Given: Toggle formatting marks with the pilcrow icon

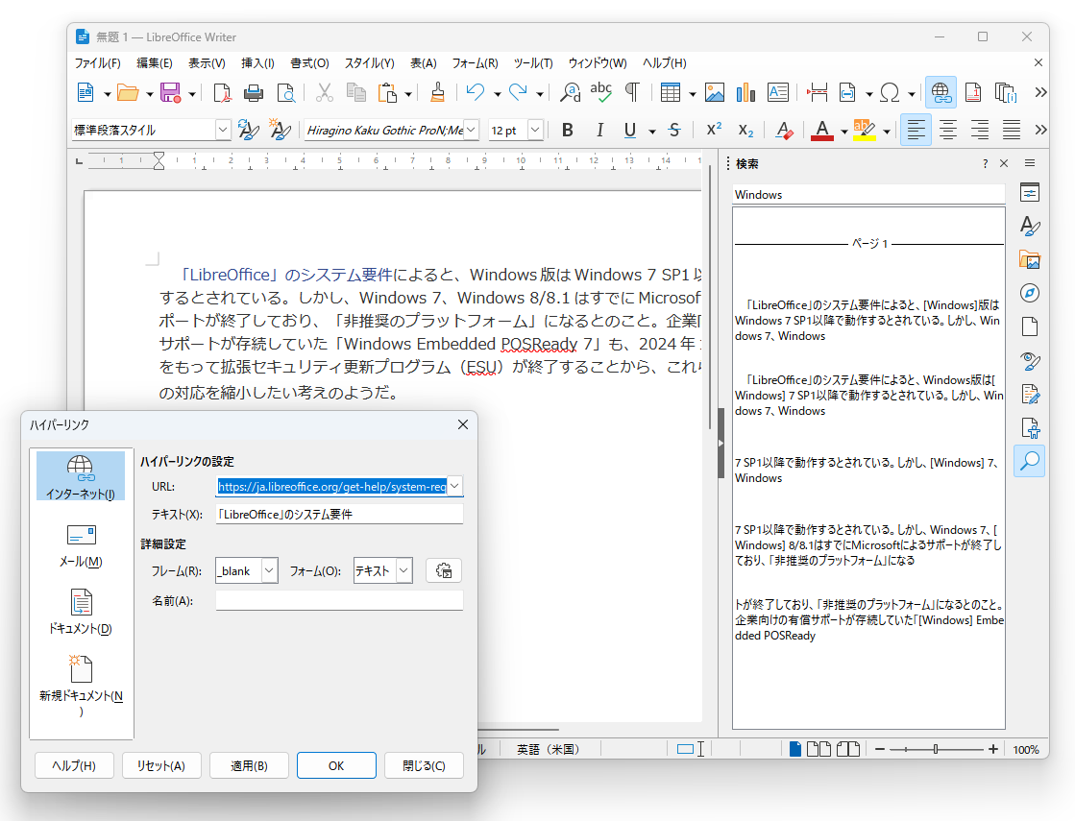Looking at the screenshot, I should (631, 92).
